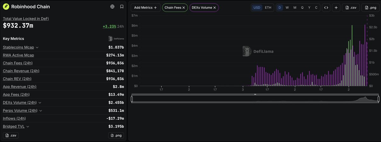Image resolution: width=381 pixels, height=142 pixels.
Task: Open the embed code icon button
Action: point(326,8)
